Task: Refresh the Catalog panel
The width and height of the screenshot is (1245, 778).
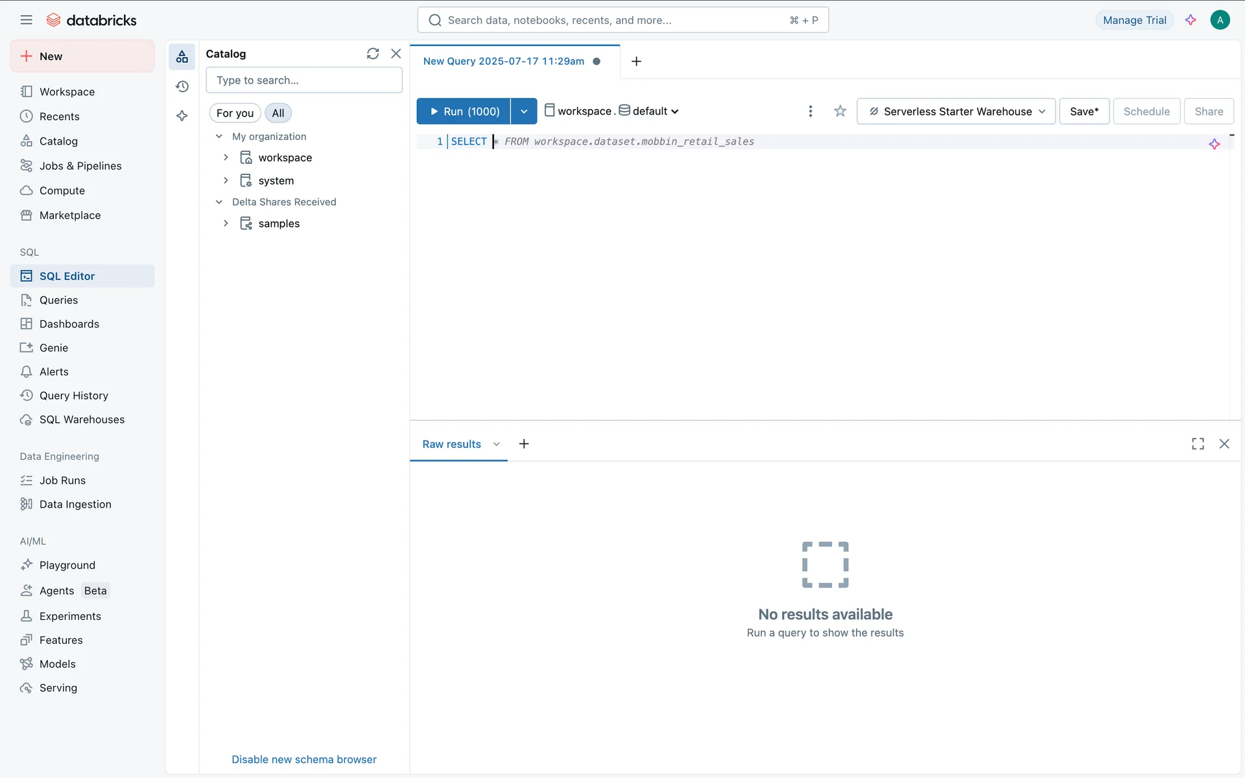Action: click(372, 54)
